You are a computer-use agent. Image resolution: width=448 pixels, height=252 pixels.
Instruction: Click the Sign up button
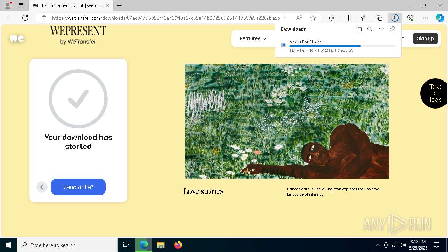425,38
